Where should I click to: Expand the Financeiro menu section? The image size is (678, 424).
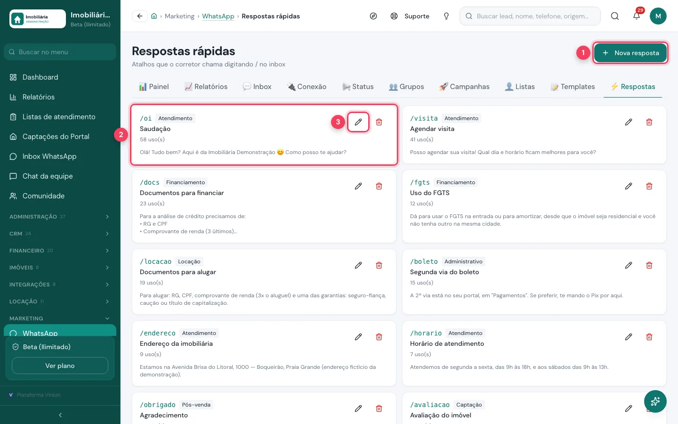[60, 251]
